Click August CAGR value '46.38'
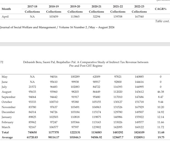This screenshot has width=170, height=141. click(x=161, y=92)
